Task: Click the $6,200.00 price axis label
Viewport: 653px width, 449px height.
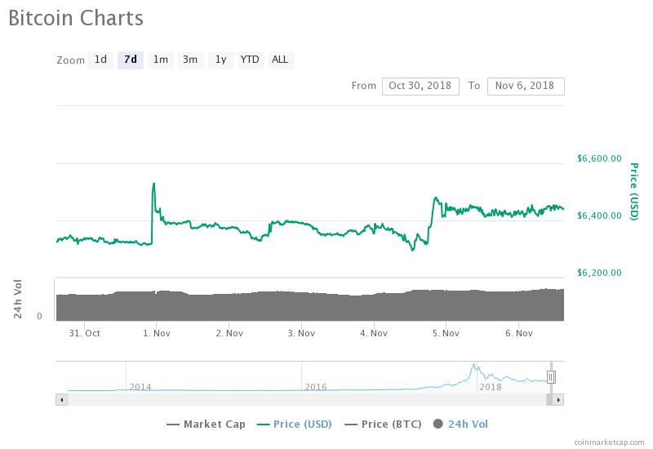Action: [599, 273]
